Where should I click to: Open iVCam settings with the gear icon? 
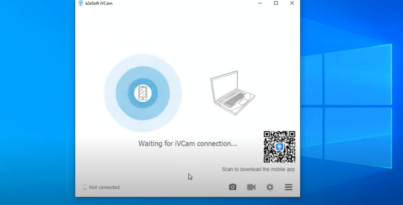point(270,187)
